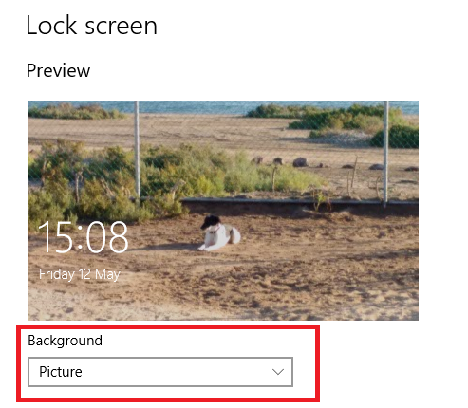Open the Background Picture dropdown

[160, 372]
